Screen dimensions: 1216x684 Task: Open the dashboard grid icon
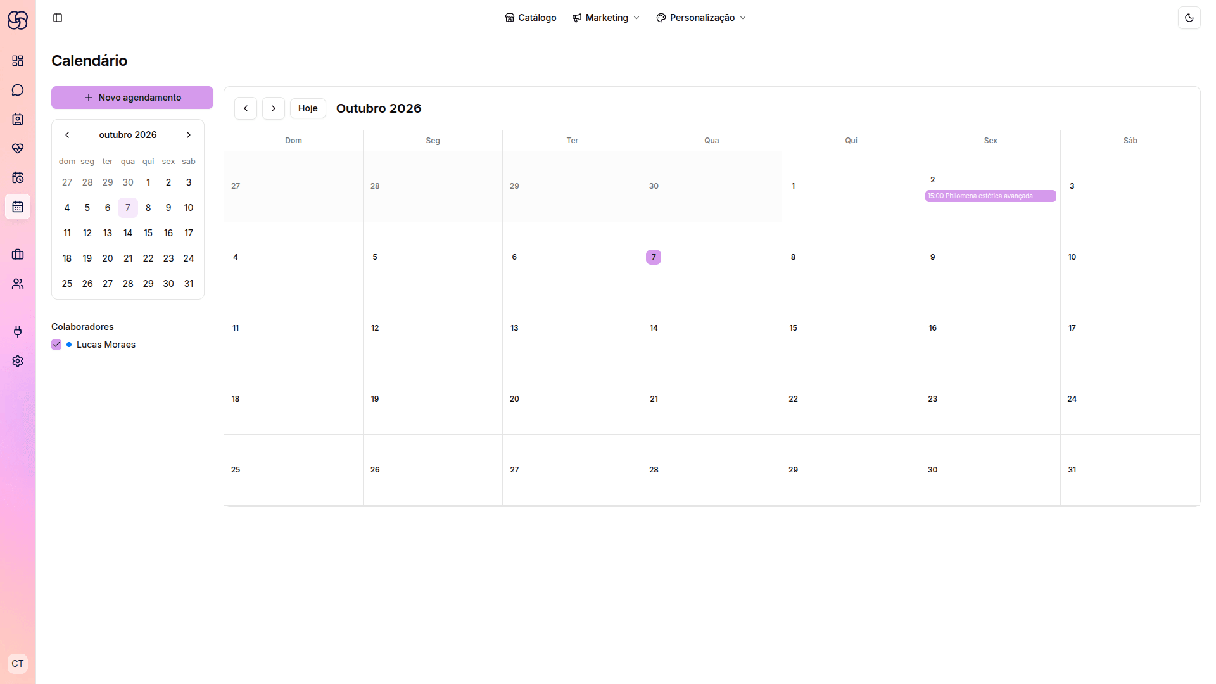18,61
